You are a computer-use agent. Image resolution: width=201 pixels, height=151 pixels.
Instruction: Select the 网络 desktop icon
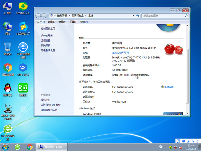click(8, 28)
